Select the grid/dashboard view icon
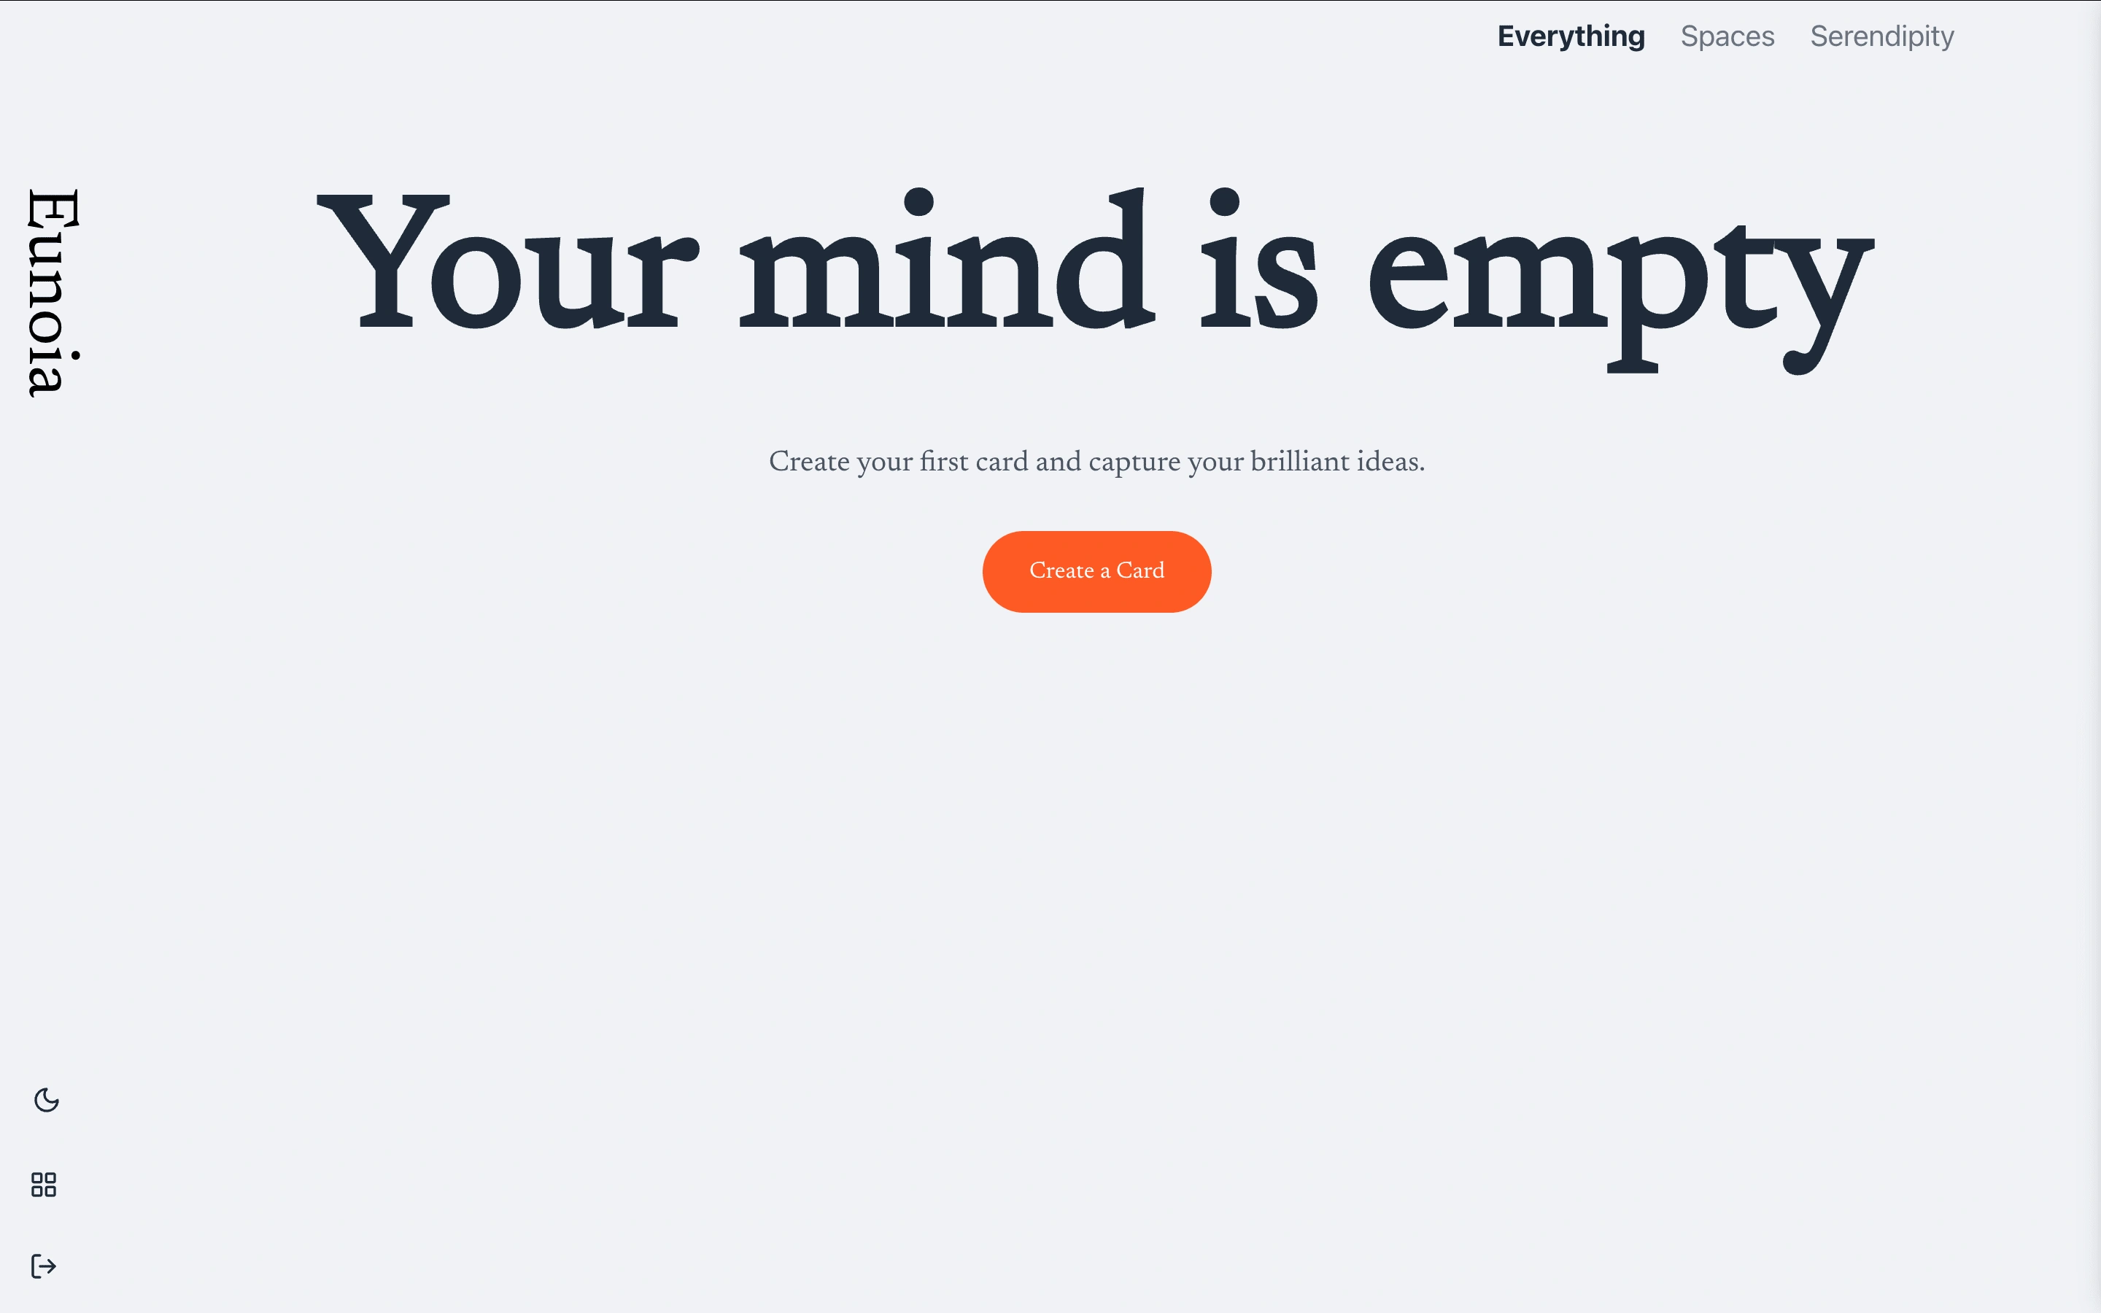 [x=44, y=1185]
